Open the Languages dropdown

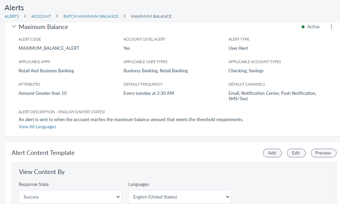tap(180, 197)
